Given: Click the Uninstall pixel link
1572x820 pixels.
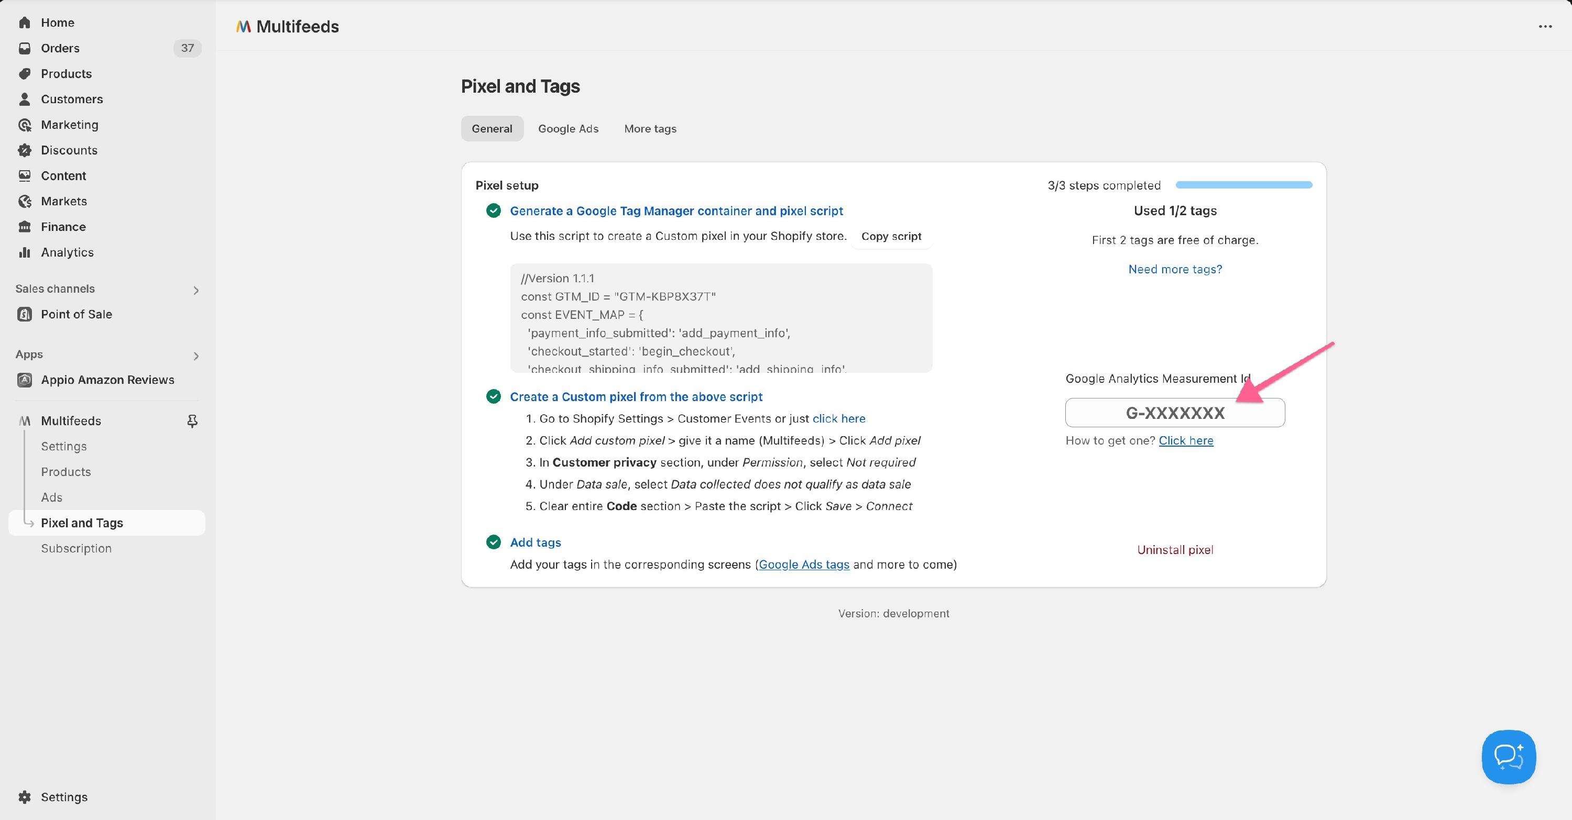Looking at the screenshot, I should coord(1175,550).
